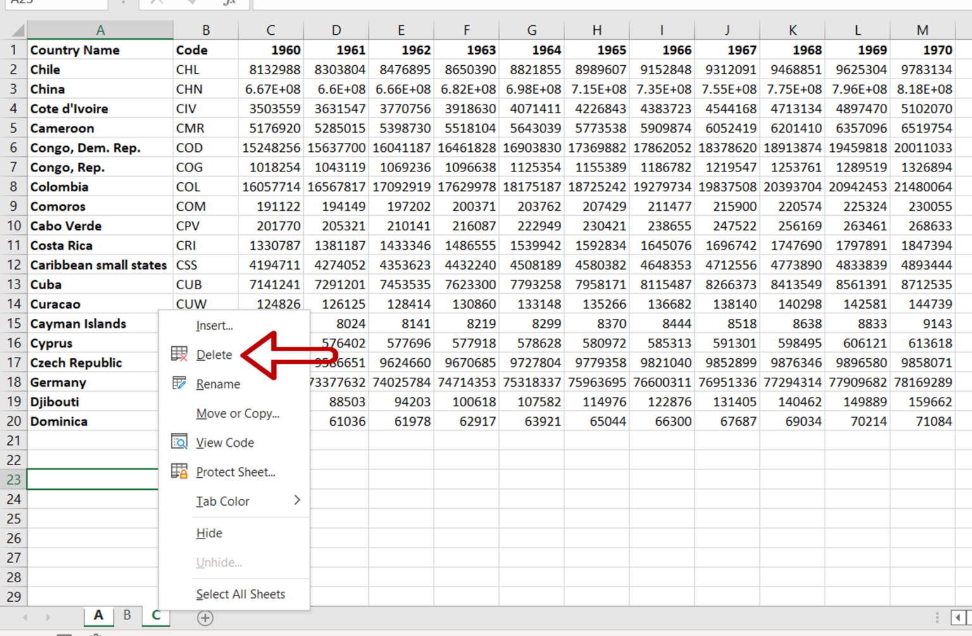
Task: Choose Select All Sheets from the menu
Action: (x=240, y=594)
